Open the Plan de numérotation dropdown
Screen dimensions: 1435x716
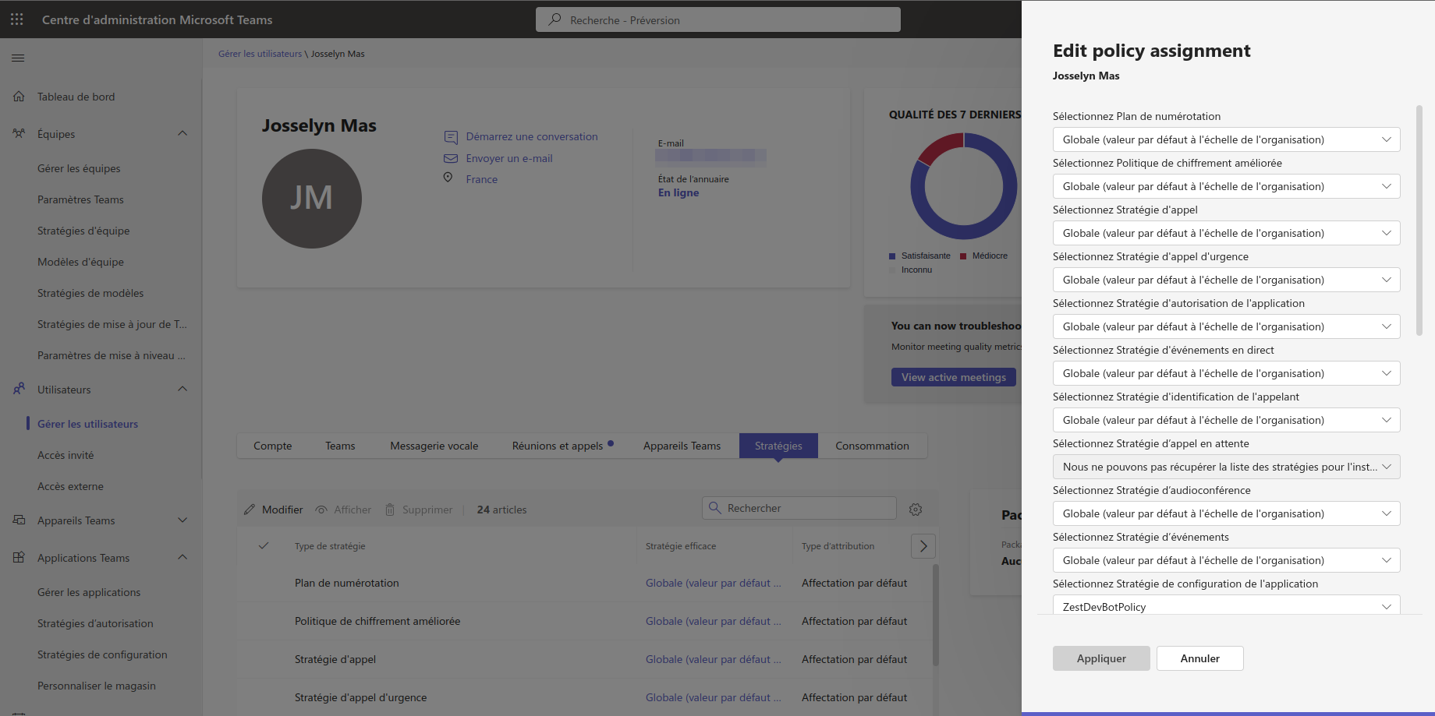pyautogui.click(x=1225, y=139)
